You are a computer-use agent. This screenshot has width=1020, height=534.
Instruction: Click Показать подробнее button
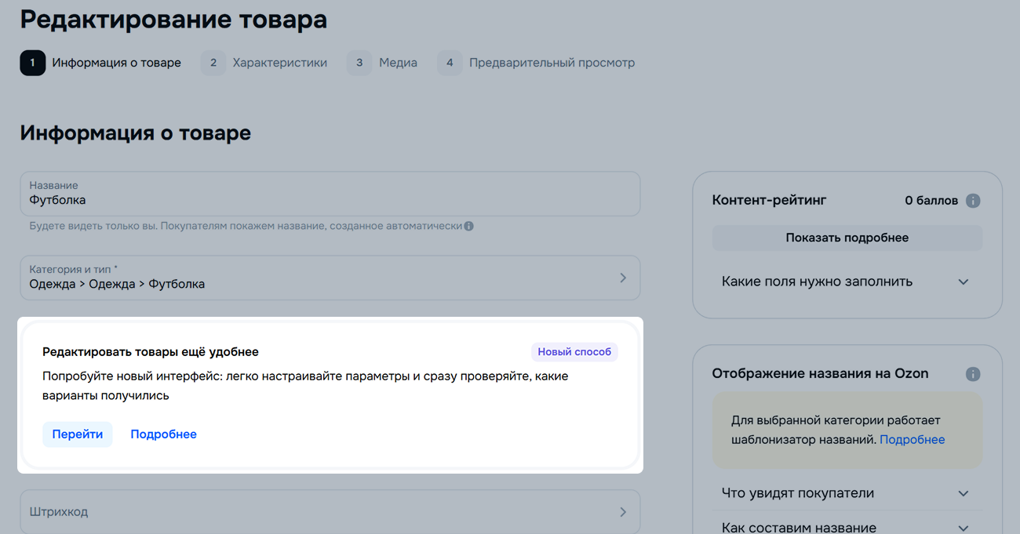click(x=847, y=238)
